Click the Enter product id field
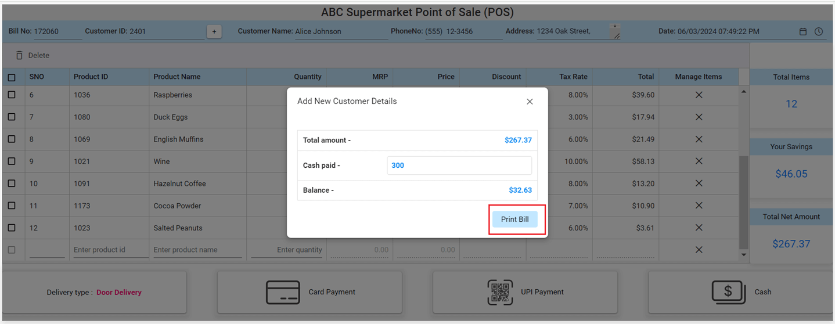Viewport: 835px width, 324px height. click(x=109, y=250)
